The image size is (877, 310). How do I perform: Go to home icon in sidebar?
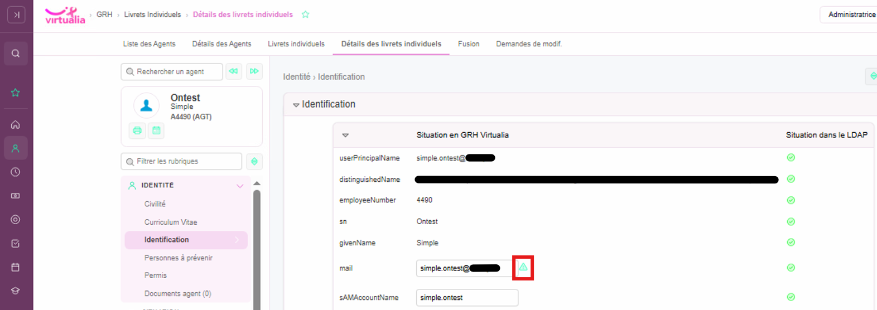click(x=16, y=125)
